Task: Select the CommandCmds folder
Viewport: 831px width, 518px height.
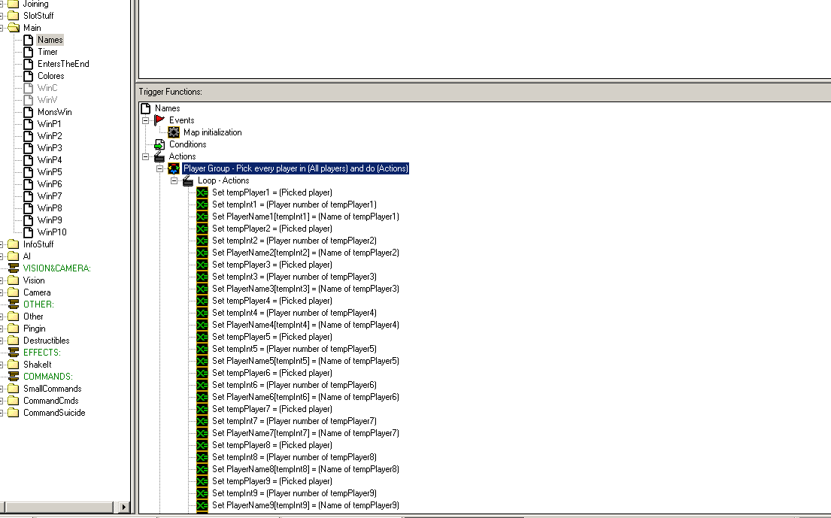Action: [x=50, y=401]
